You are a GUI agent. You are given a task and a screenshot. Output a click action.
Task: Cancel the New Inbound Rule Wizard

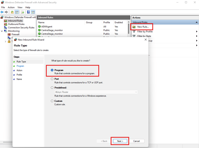pyautogui.click(x=136, y=141)
